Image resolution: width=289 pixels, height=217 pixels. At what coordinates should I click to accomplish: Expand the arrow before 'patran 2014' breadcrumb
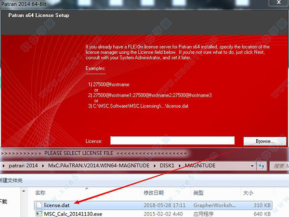pos(3,166)
